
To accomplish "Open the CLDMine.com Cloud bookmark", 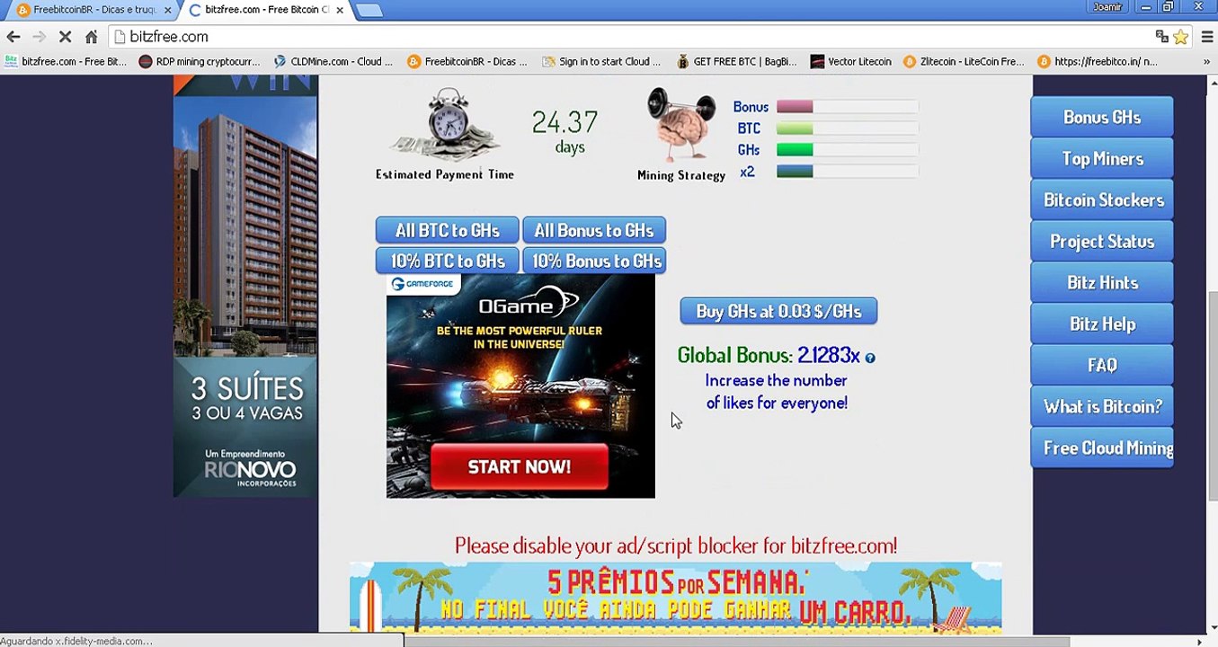I will (x=333, y=62).
